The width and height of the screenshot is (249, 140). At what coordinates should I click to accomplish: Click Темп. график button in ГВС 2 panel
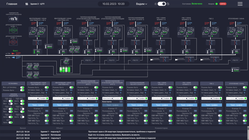coord(212,105)
